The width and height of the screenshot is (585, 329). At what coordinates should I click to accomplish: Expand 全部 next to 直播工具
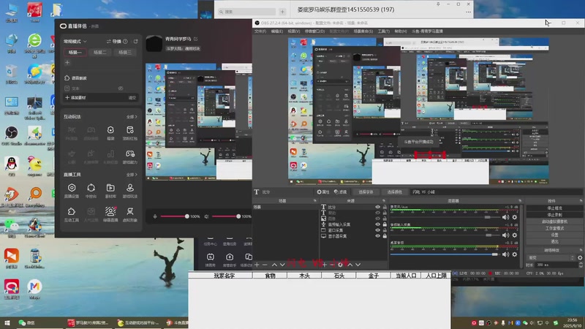(132, 175)
